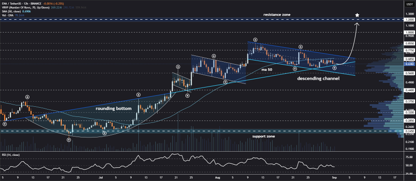Image resolution: width=416 pixels, height=181 pixels.
Task: Click the last up-arrow marker near September 1
Action: coord(335,69)
